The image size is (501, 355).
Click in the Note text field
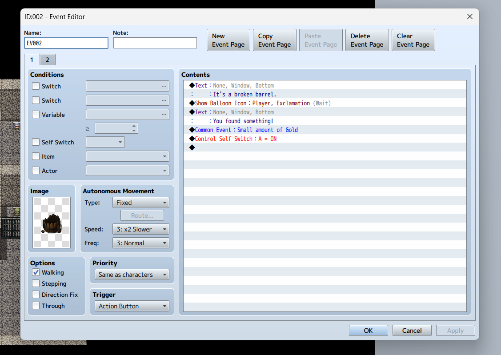coord(155,43)
